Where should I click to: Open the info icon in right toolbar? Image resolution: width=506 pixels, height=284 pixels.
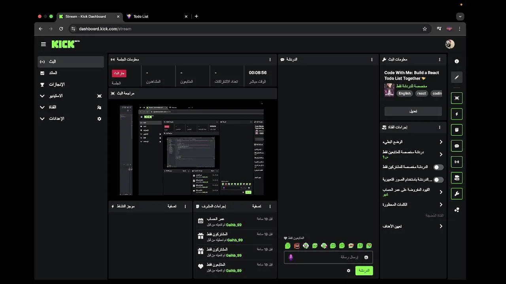pyautogui.click(x=457, y=61)
